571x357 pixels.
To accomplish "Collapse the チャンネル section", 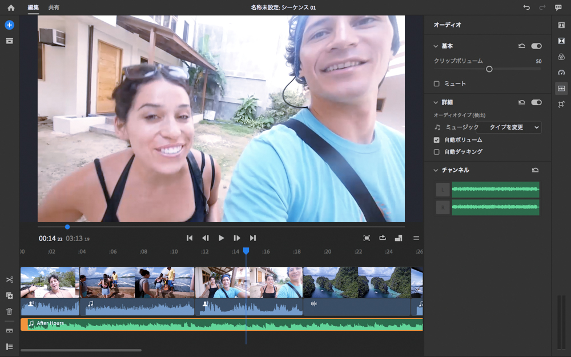I will [436, 170].
